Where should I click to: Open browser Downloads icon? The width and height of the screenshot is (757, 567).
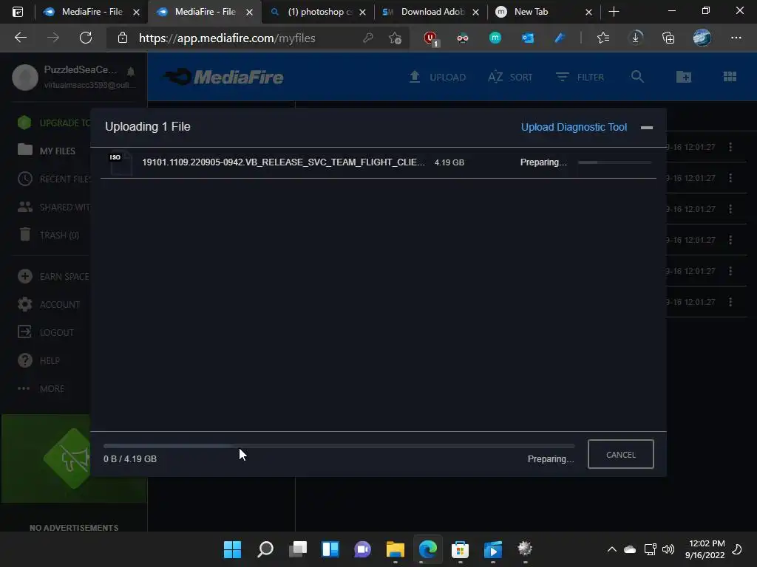(x=636, y=38)
